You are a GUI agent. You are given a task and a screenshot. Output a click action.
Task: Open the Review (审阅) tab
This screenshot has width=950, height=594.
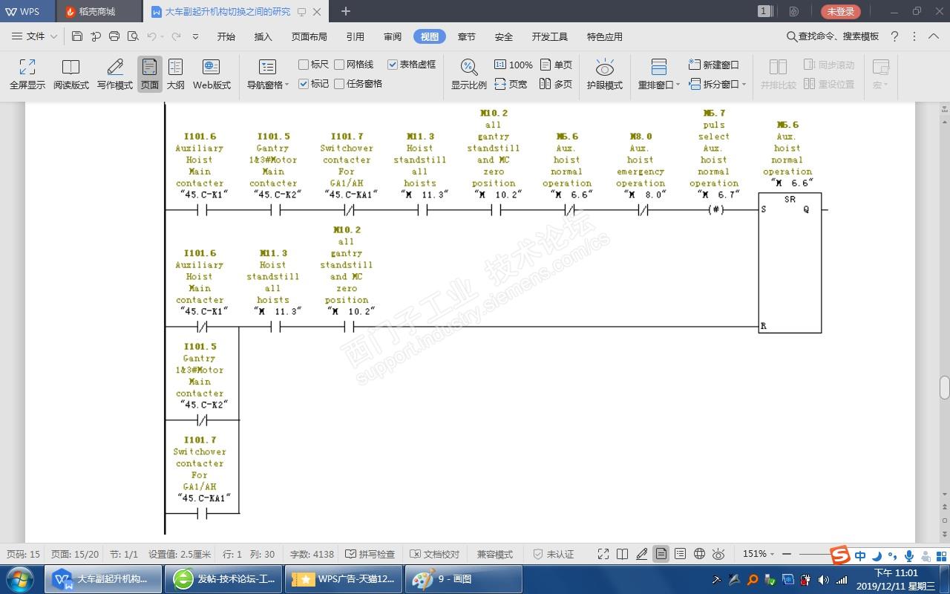point(393,36)
